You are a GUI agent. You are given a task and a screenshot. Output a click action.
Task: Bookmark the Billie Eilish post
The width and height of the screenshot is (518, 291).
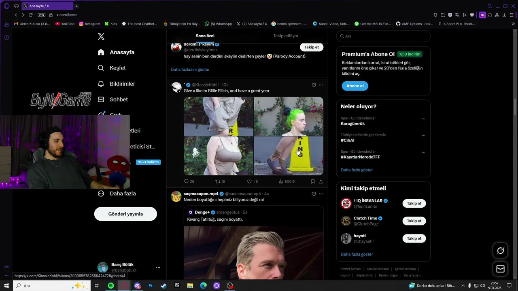313,181
